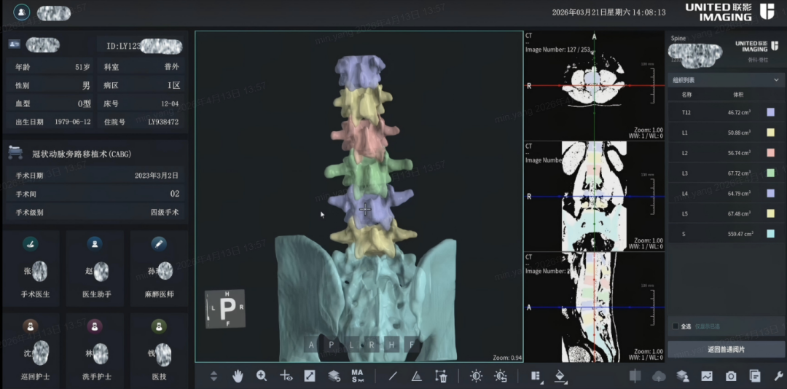The image size is (787, 389).
Task: Toggle the 仅显示已选 option
Action: click(x=706, y=326)
